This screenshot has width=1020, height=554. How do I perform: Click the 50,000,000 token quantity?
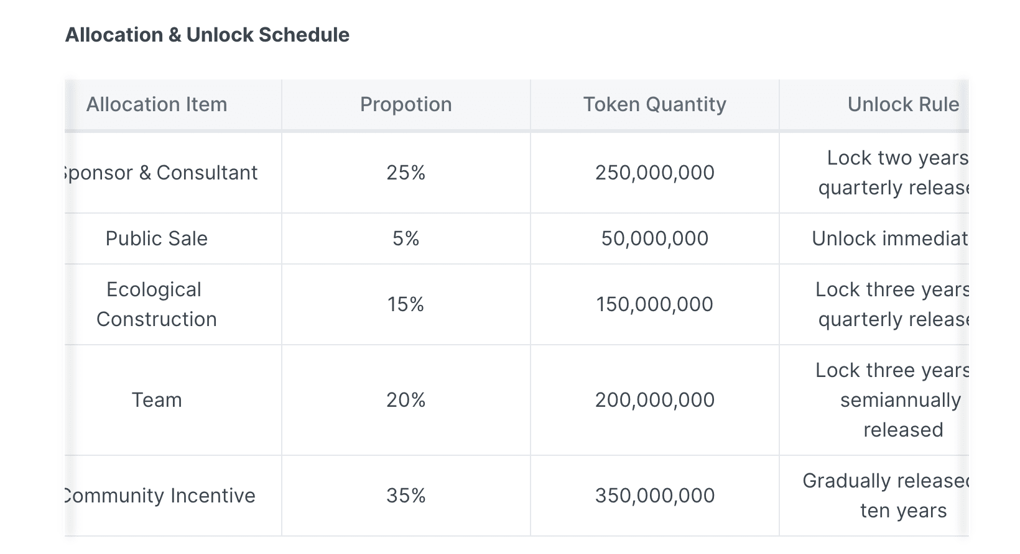(654, 238)
